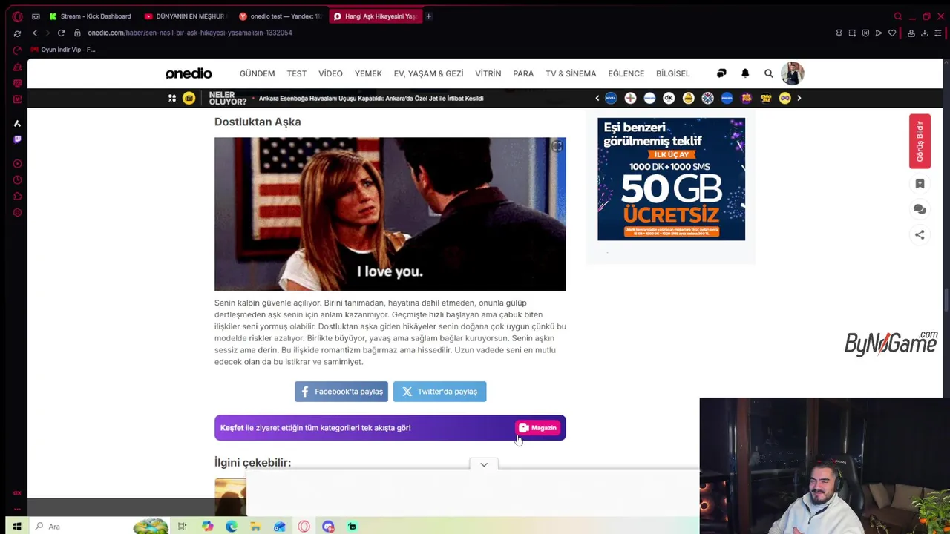Open browser downloads icon

click(x=924, y=33)
